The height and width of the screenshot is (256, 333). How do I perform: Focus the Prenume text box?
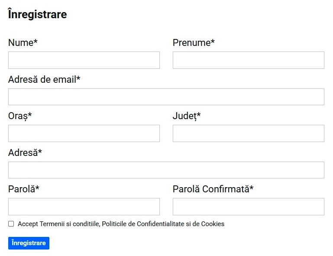coord(248,60)
